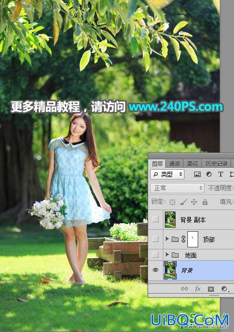The image size is (234, 332).
Task: Open the 类型 layer filter dropdown
Action: click(167, 174)
